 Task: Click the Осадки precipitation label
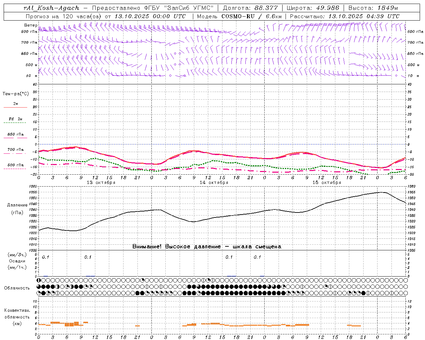pyautogui.click(x=17, y=261)
